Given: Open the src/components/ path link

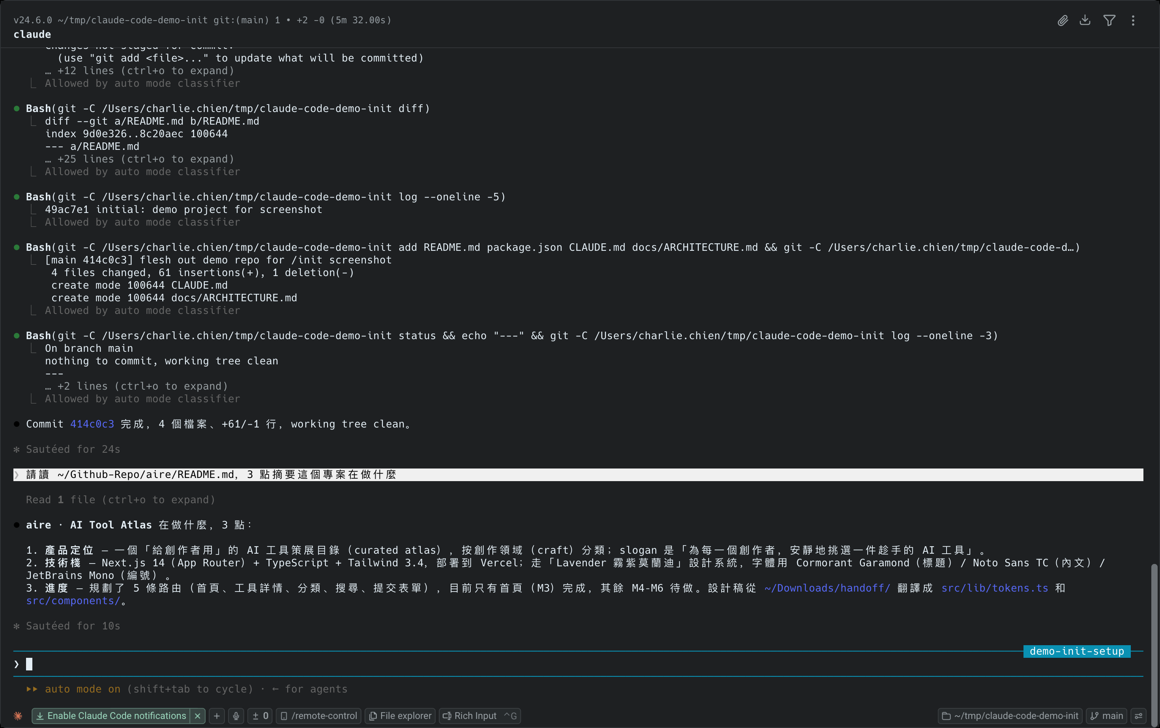Looking at the screenshot, I should click(x=73, y=601).
